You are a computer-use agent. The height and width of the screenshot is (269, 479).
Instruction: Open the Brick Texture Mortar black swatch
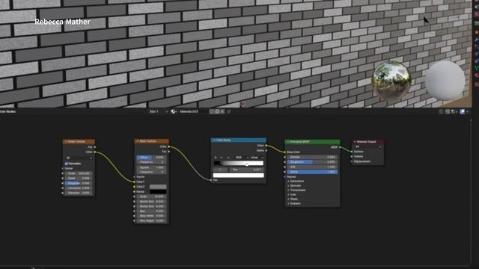(158, 191)
